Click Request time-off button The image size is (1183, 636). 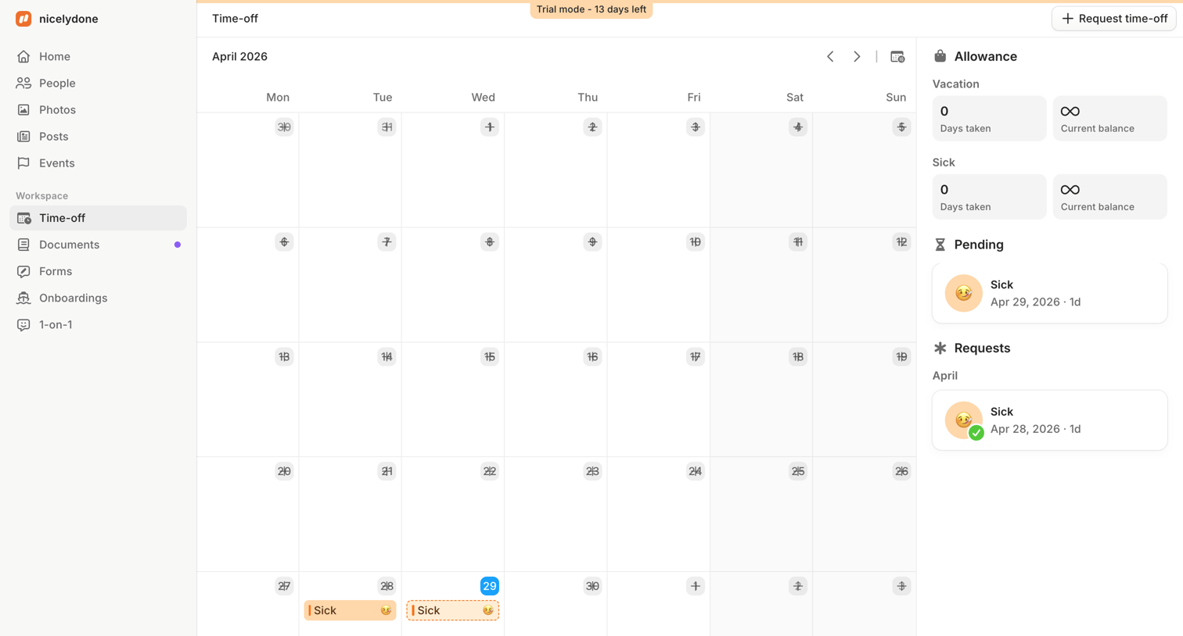click(x=1113, y=19)
